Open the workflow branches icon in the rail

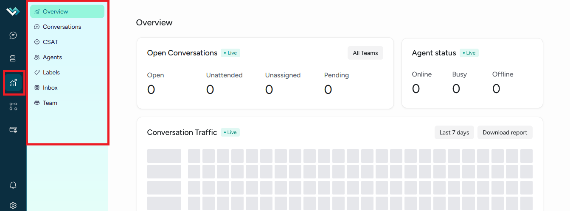(13, 106)
